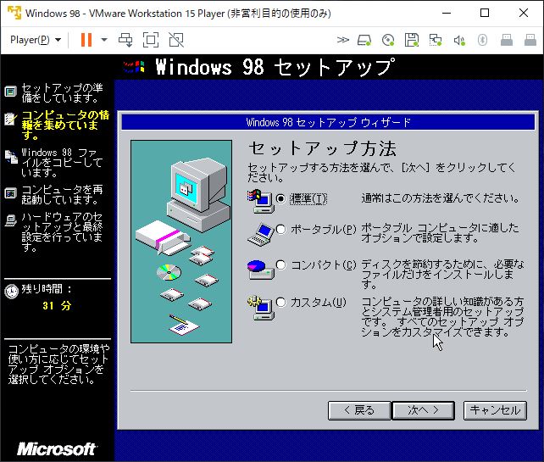
Task: Click the 次へ > button
Action: (x=424, y=410)
